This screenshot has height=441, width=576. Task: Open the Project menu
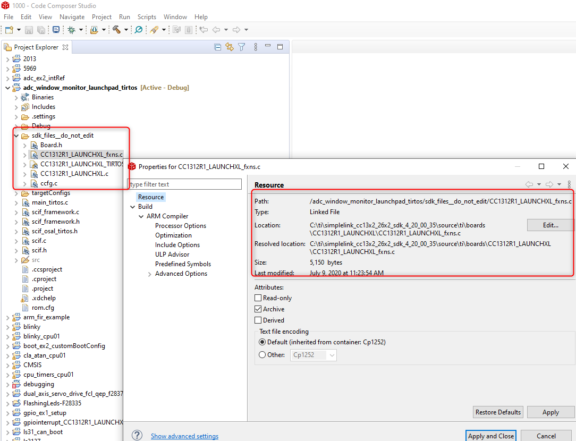point(101,16)
